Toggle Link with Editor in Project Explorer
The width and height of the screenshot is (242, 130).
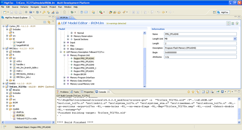49,22
